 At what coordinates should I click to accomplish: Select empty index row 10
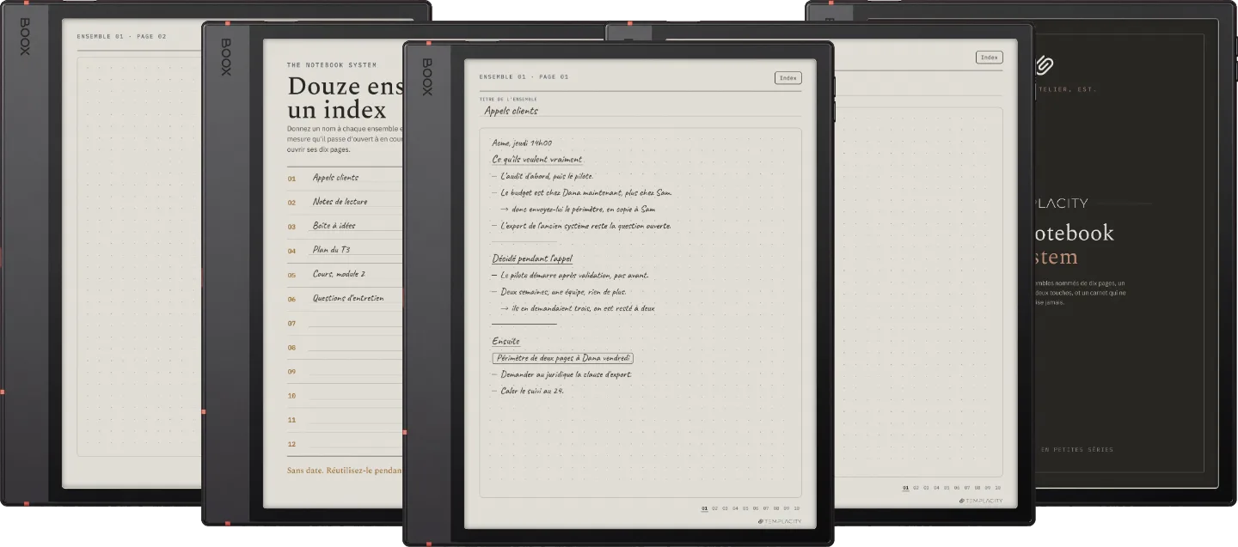[x=345, y=396]
